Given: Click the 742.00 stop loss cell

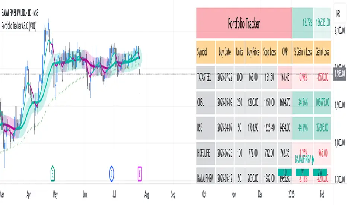Looking at the screenshot, I should click(x=269, y=153).
